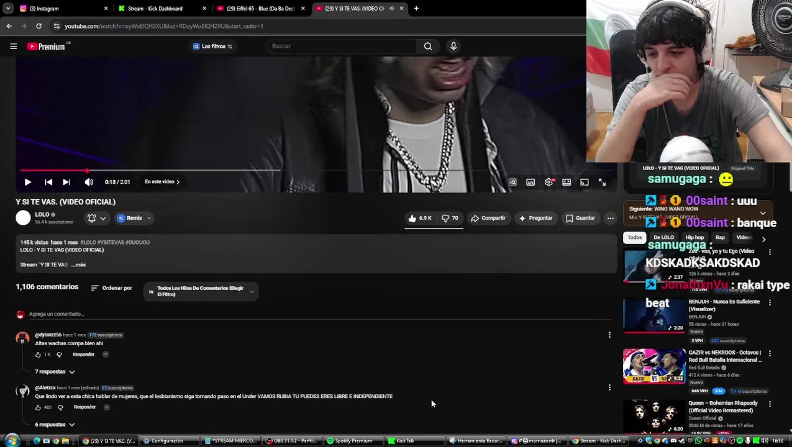Reply to @Aletzcx's comment

pos(84,407)
